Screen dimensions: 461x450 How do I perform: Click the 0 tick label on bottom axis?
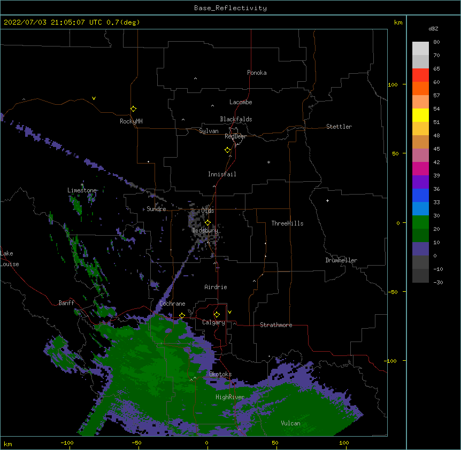click(x=206, y=443)
